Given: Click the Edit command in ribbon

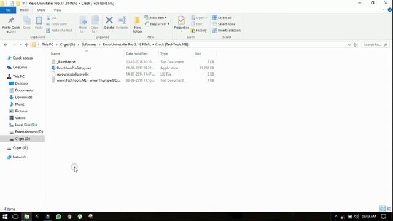Looking at the screenshot, I should 196,24.
